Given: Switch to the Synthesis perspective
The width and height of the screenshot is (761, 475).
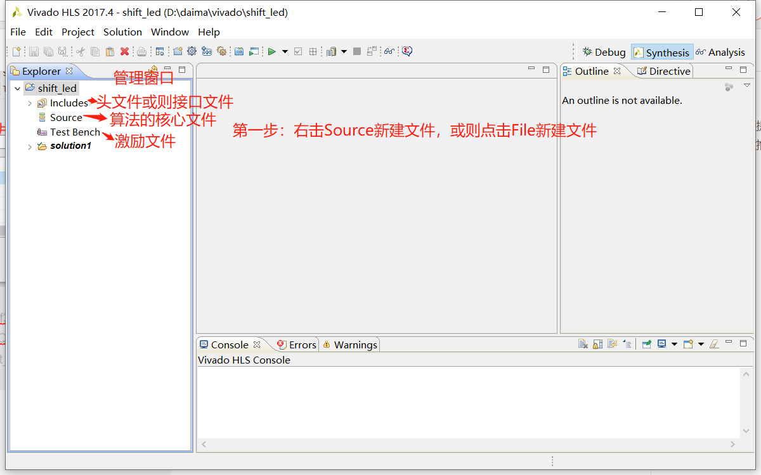Looking at the screenshot, I should (x=661, y=53).
